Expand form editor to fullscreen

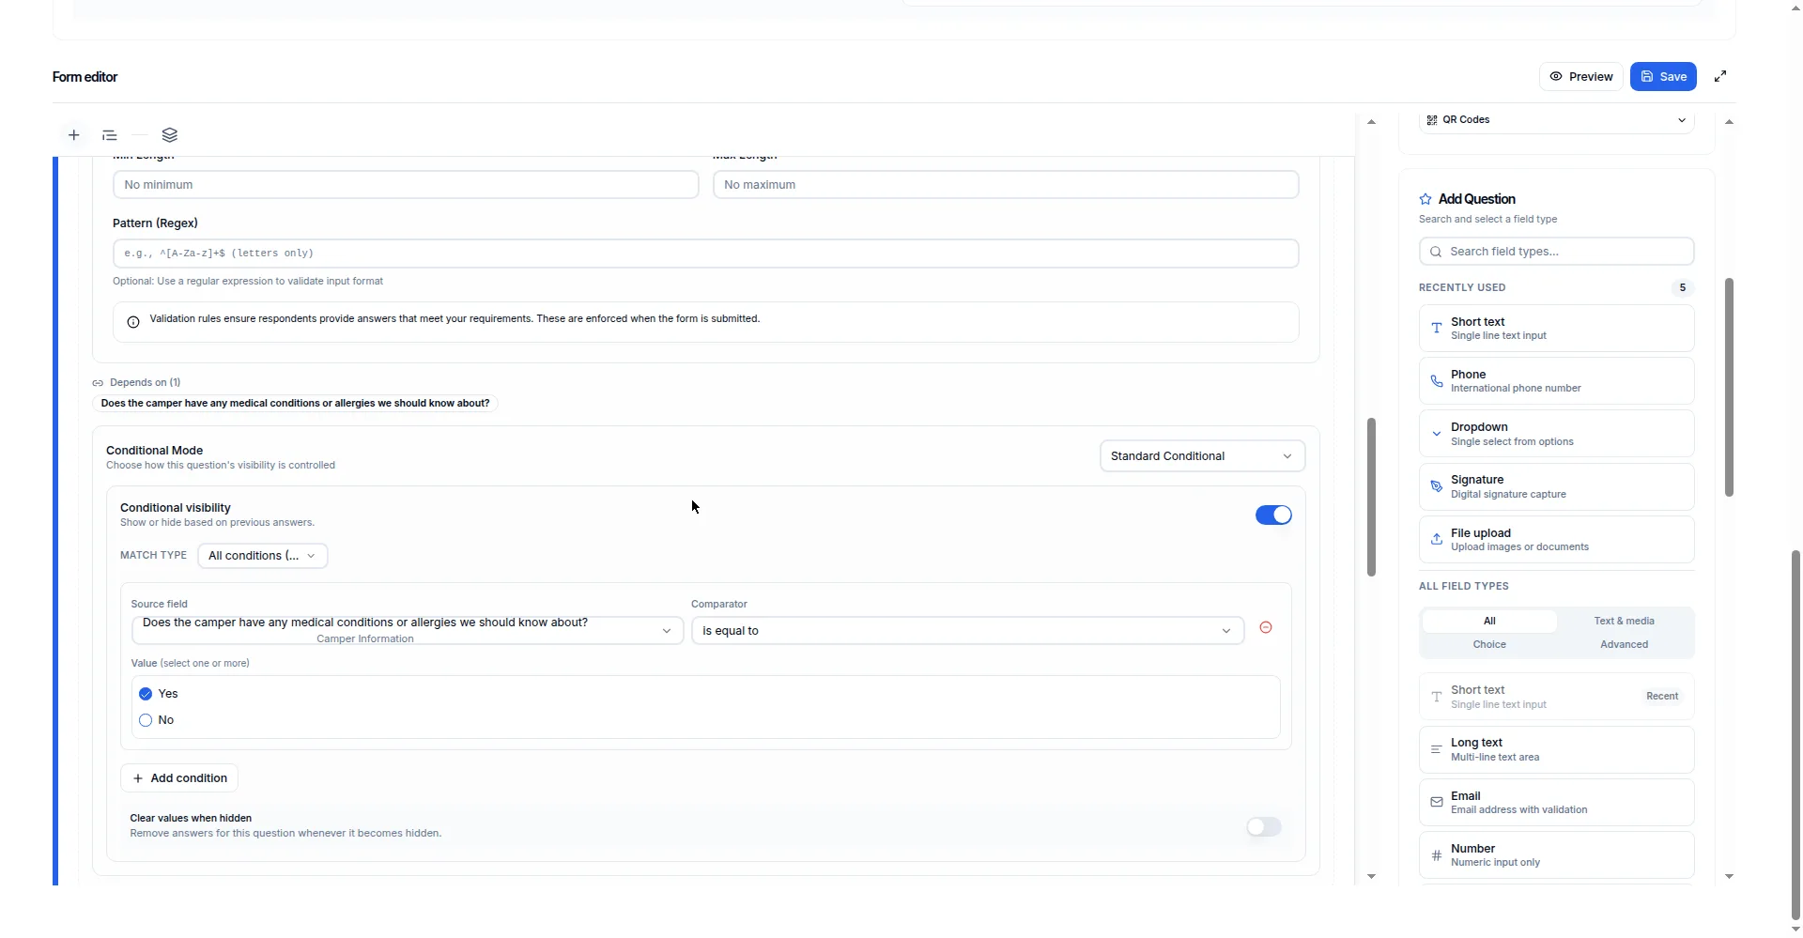click(x=1720, y=77)
